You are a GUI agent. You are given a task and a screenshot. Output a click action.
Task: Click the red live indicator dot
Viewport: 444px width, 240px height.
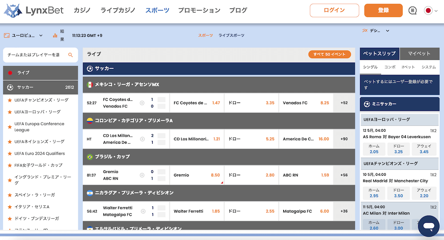10,73
